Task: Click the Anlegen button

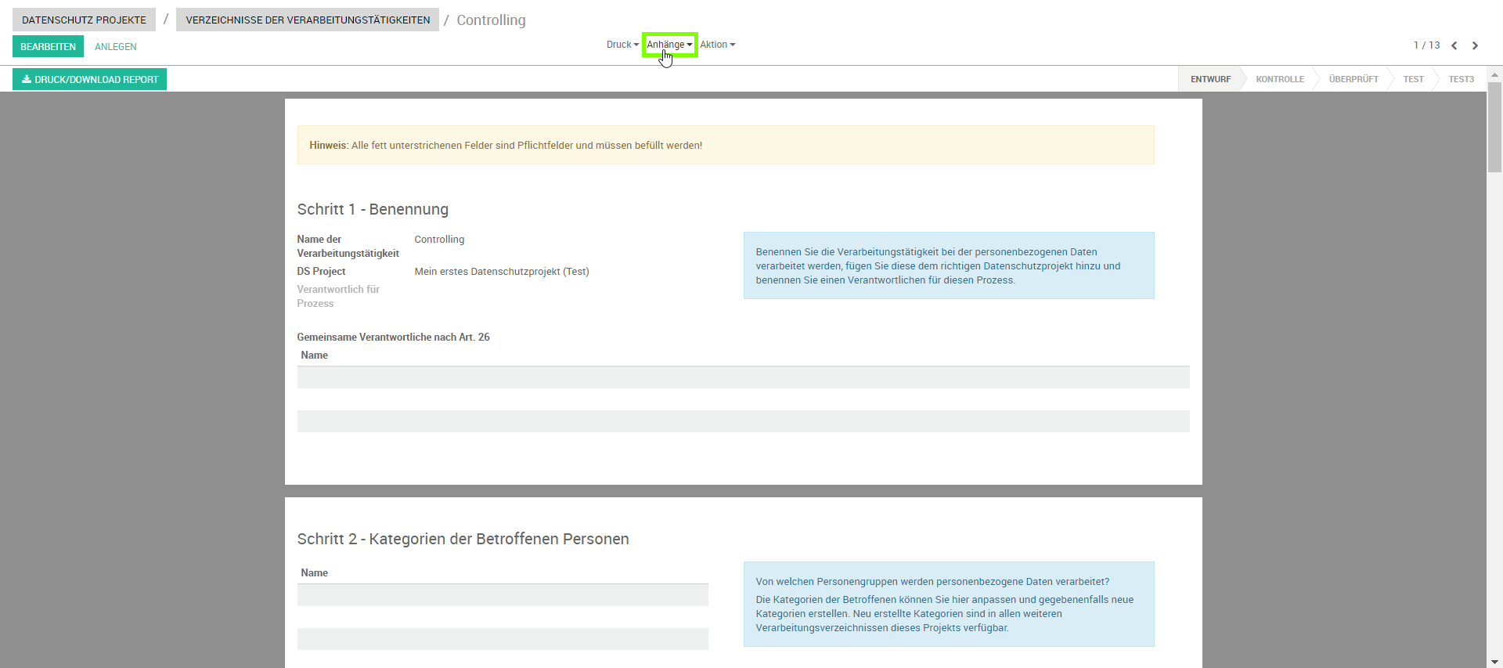Action: tap(115, 47)
